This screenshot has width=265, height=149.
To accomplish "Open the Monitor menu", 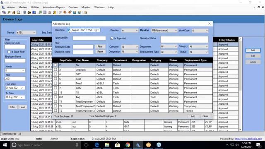I will (86, 7).
